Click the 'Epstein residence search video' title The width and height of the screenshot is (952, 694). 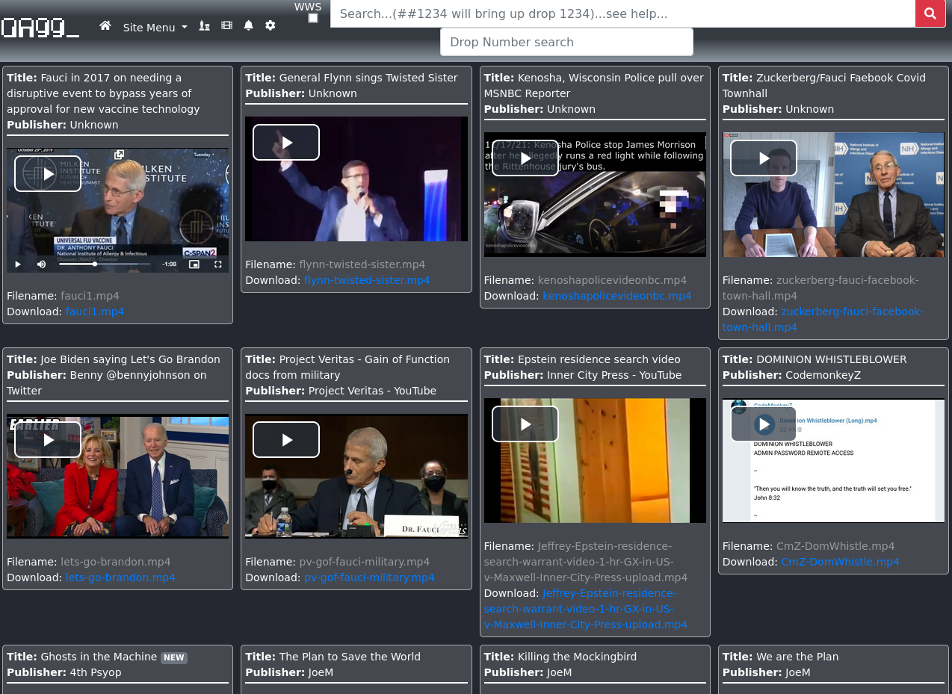click(599, 359)
